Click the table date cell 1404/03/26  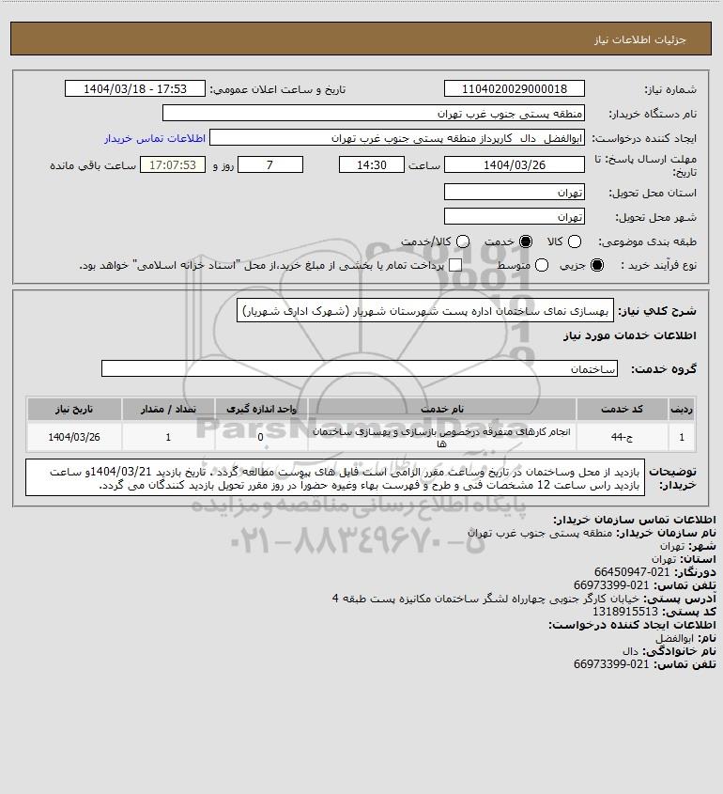[74, 437]
